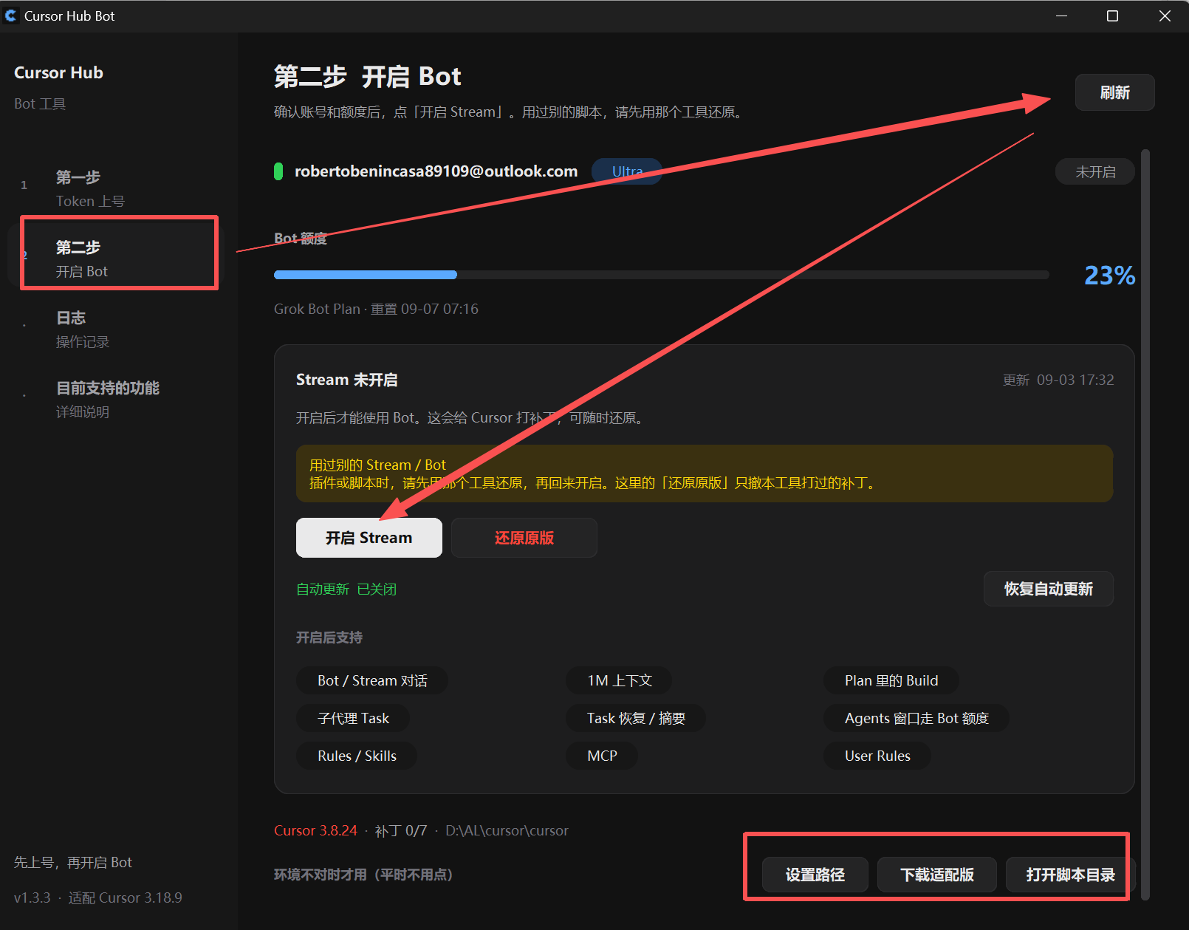This screenshot has width=1189, height=930.
Task: Click the 刷新 refresh button
Action: [1114, 92]
